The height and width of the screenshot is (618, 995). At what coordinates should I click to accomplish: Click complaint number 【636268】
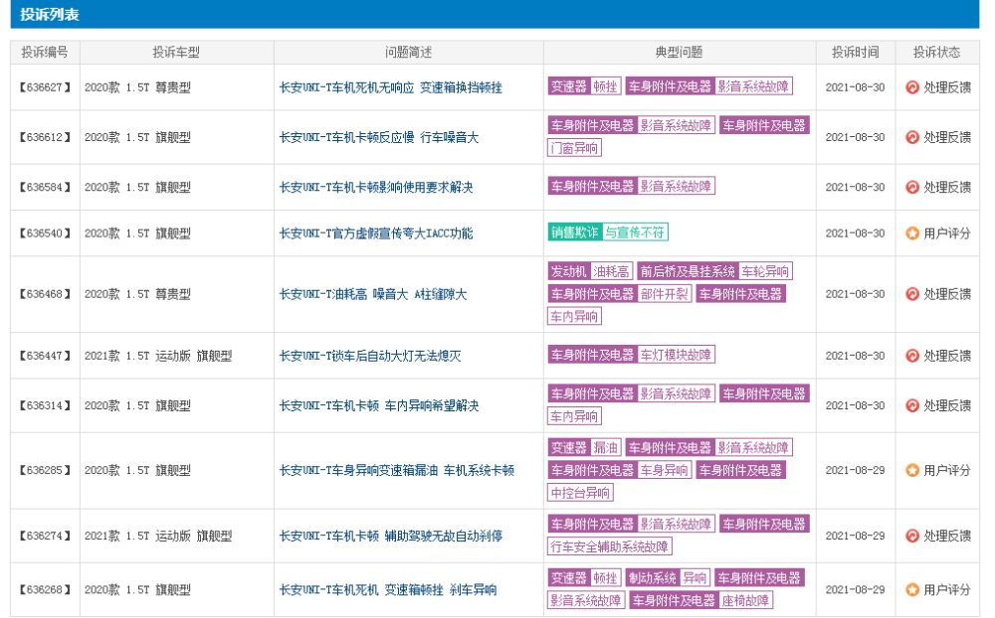45,589
